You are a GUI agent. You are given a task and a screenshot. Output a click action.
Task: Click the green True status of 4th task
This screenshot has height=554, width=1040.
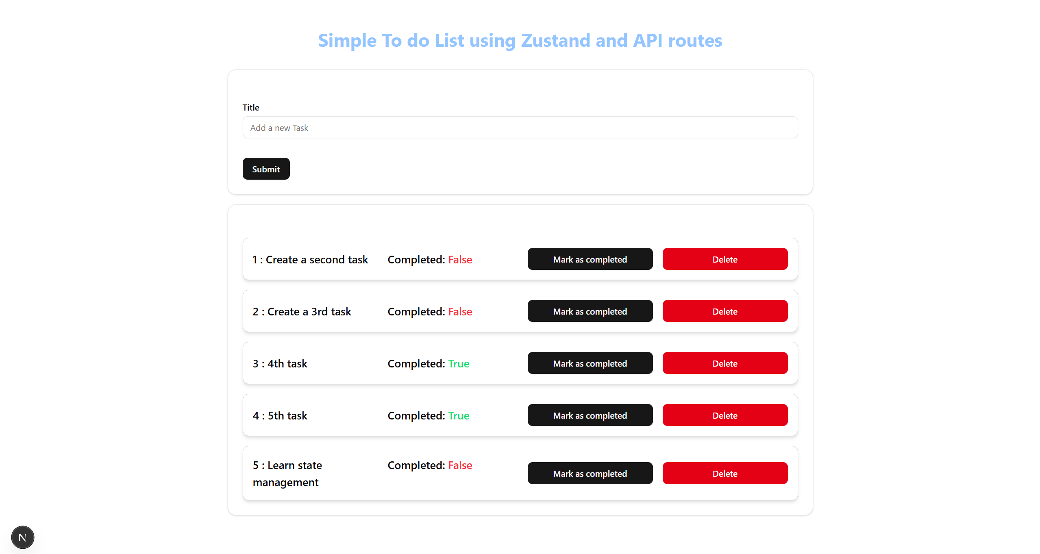[459, 364]
